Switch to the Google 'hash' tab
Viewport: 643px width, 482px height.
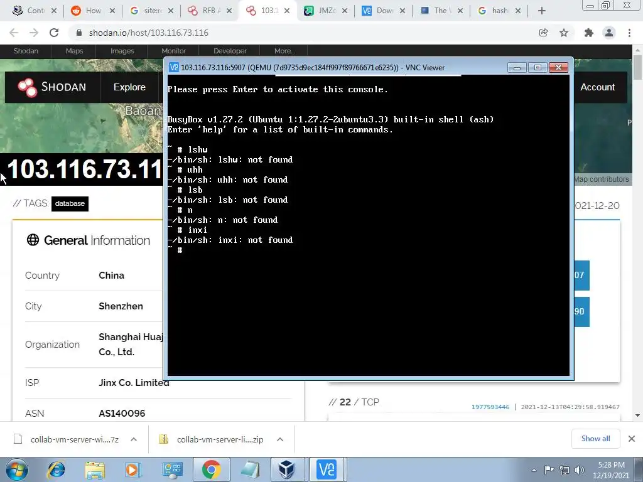[499, 11]
